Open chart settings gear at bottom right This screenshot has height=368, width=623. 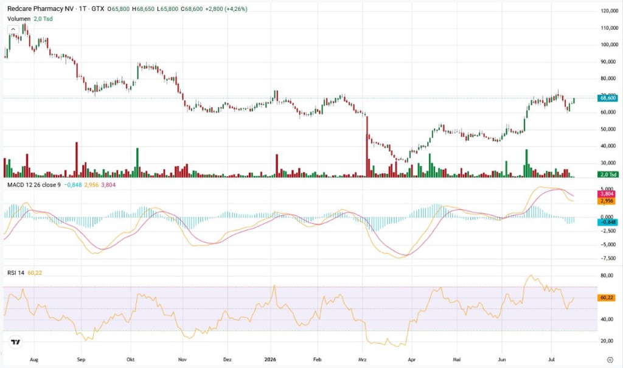click(610, 359)
